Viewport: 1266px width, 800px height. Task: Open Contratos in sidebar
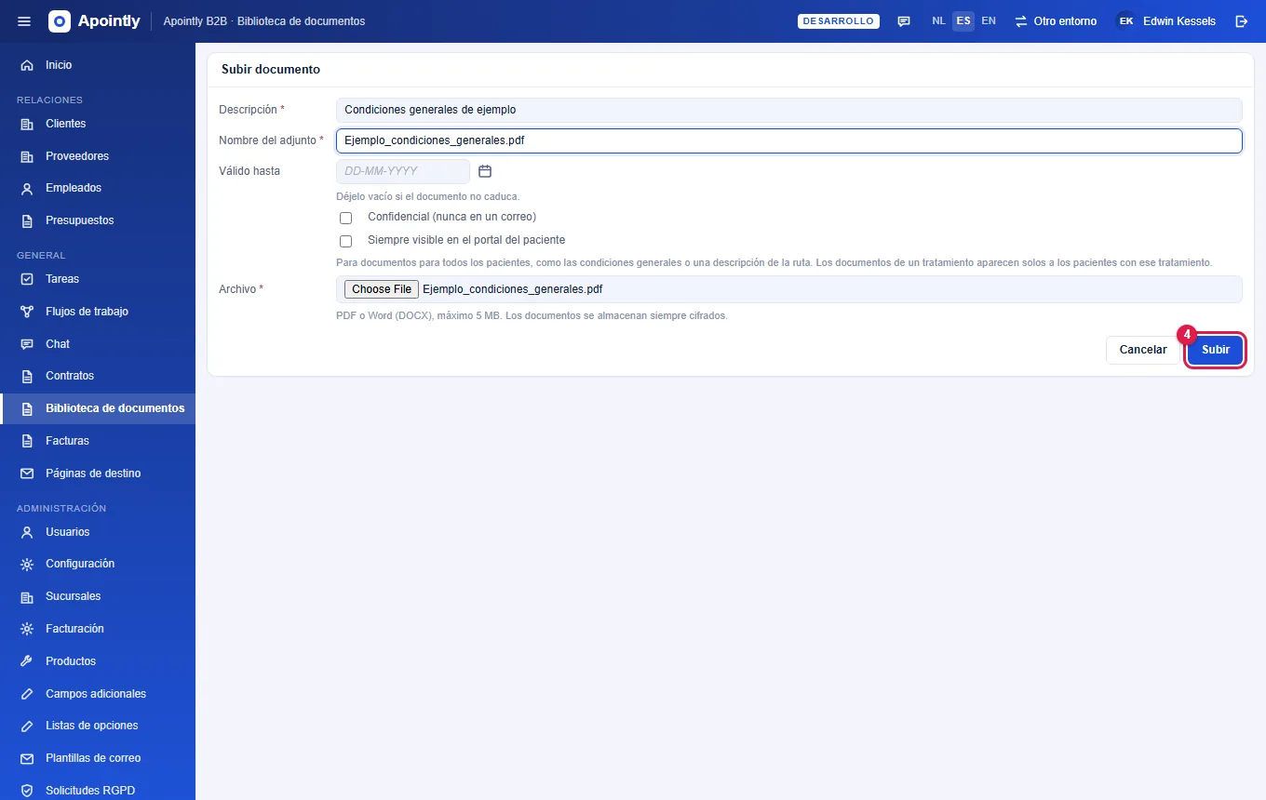pos(98,376)
